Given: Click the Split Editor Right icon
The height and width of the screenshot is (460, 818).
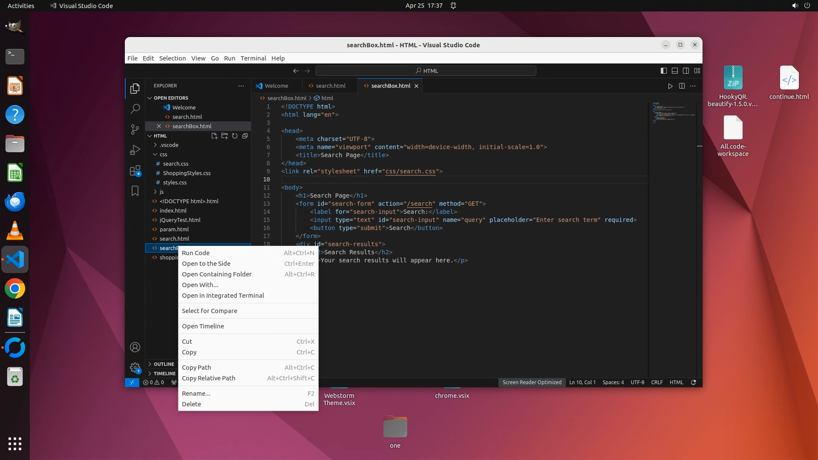Looking at the screenshot, I should click(682, 86).
